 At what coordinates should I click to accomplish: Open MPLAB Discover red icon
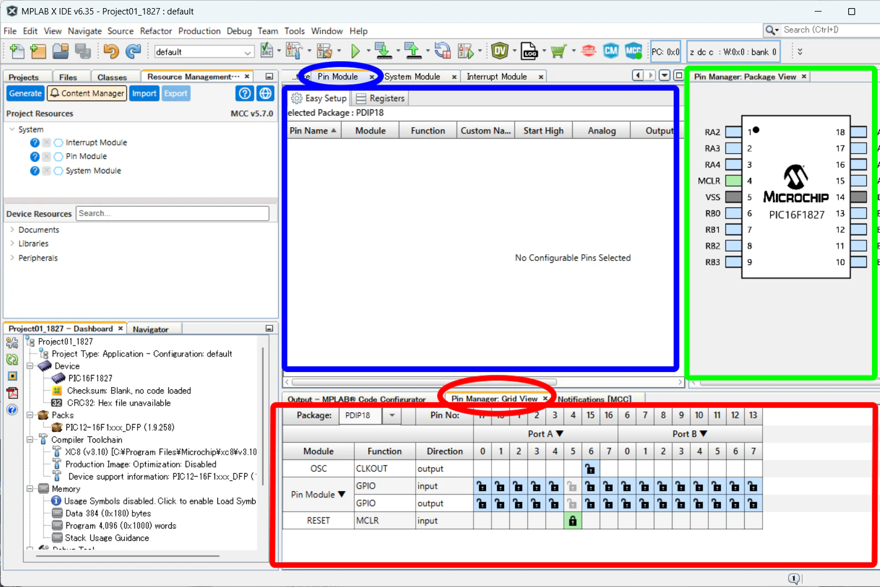589,51
